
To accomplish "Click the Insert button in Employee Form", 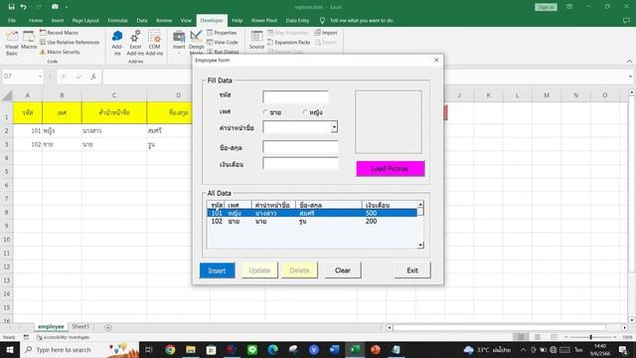I will pyautogui.click(x=217, y=270).
